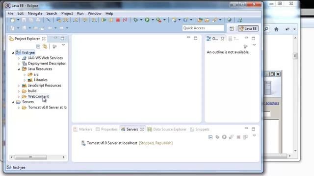Click the Save toolbar icon
Viewport: 314px width, 176px height.
pos(24,20)
